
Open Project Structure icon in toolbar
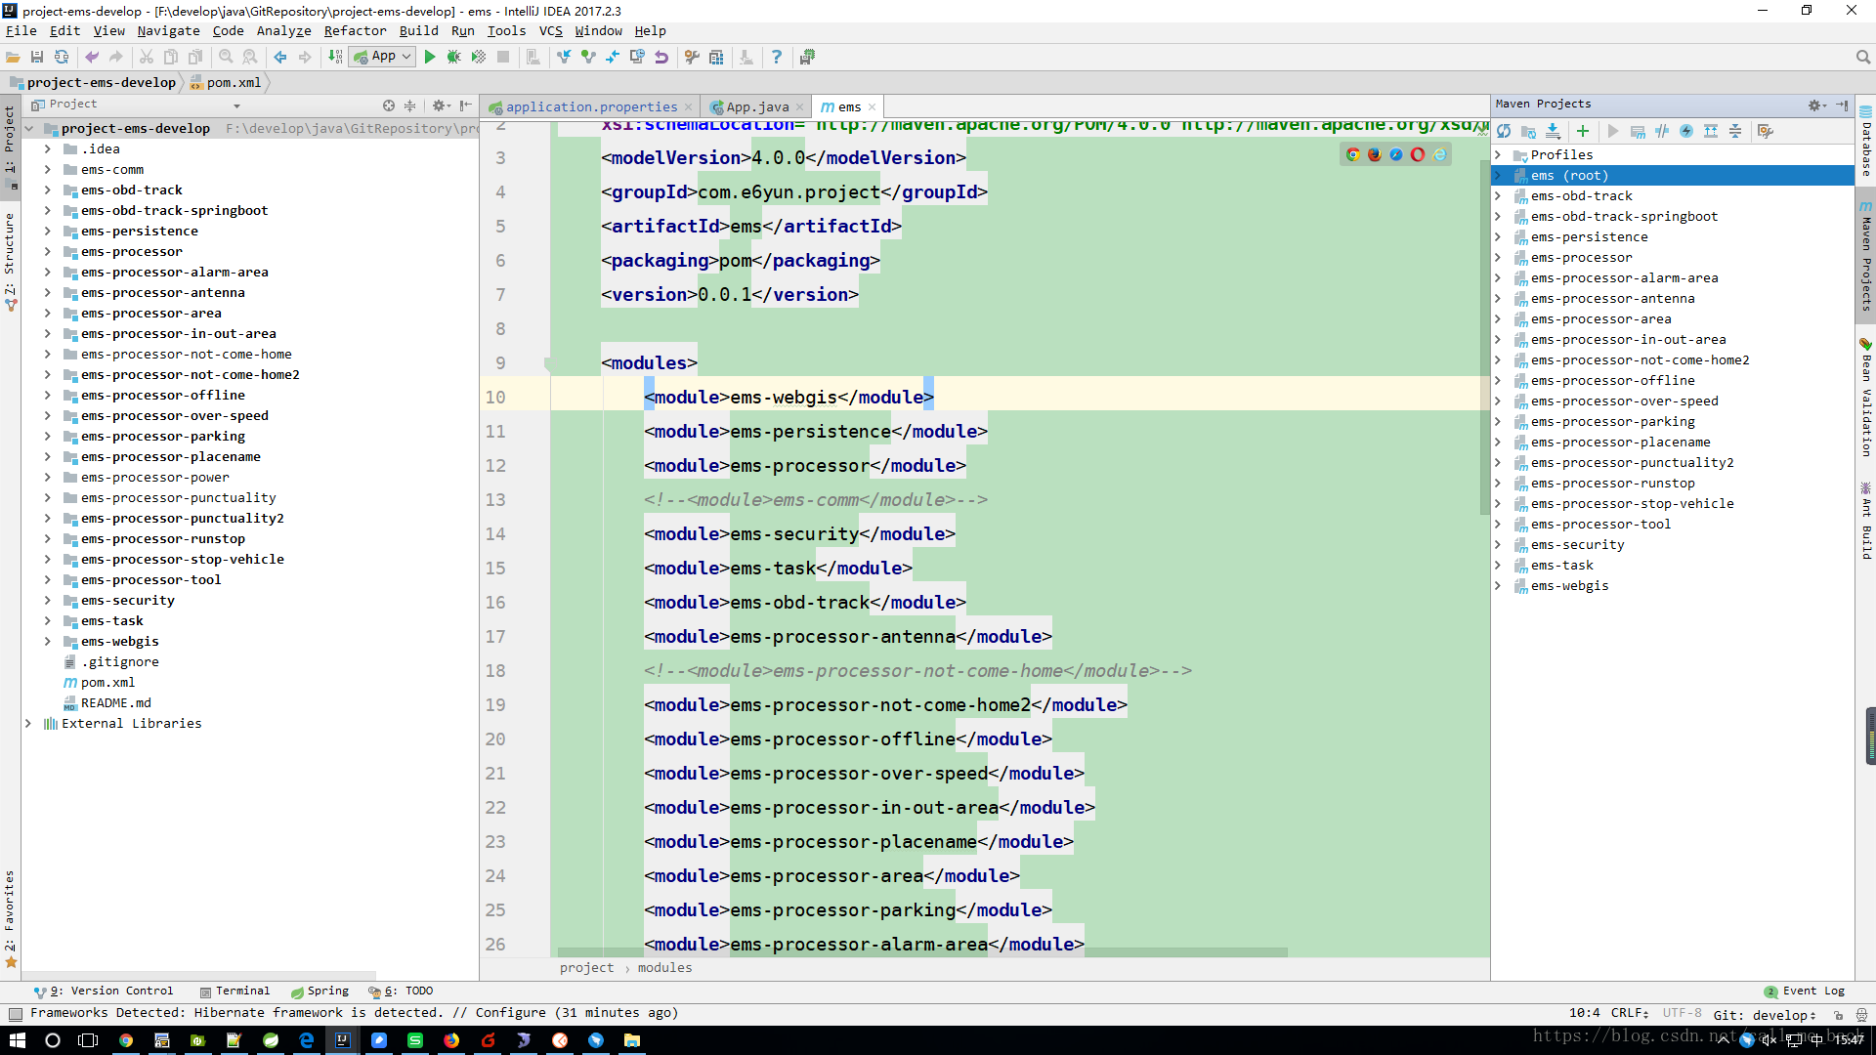pyautogui.click(x=716, y=57)
